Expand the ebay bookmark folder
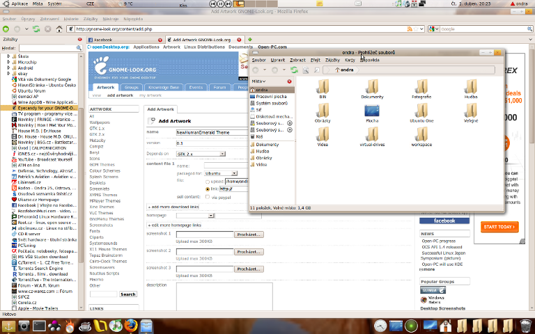Viewport: 535px width, 334px height. coord(8,73)
